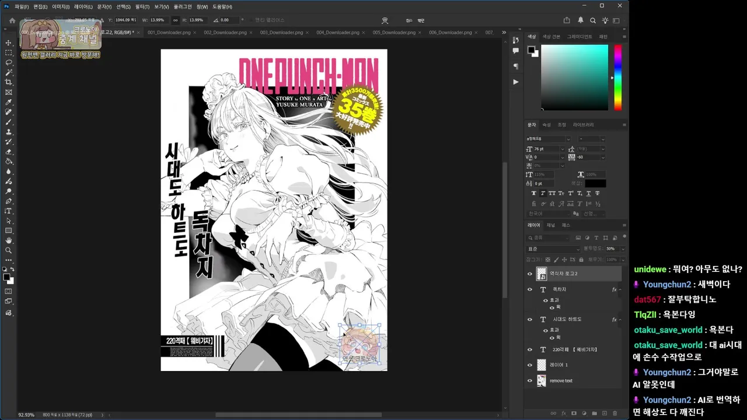Screen dimensions: 747x420
Task: Select the Magic Wand tool
Action: pos(8,72)
